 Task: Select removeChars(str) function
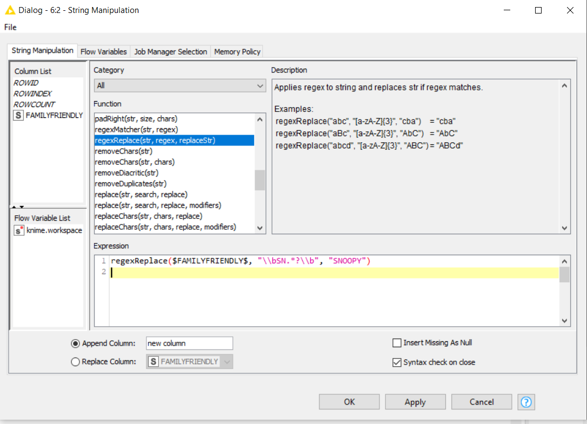click(x=174, y=151)
